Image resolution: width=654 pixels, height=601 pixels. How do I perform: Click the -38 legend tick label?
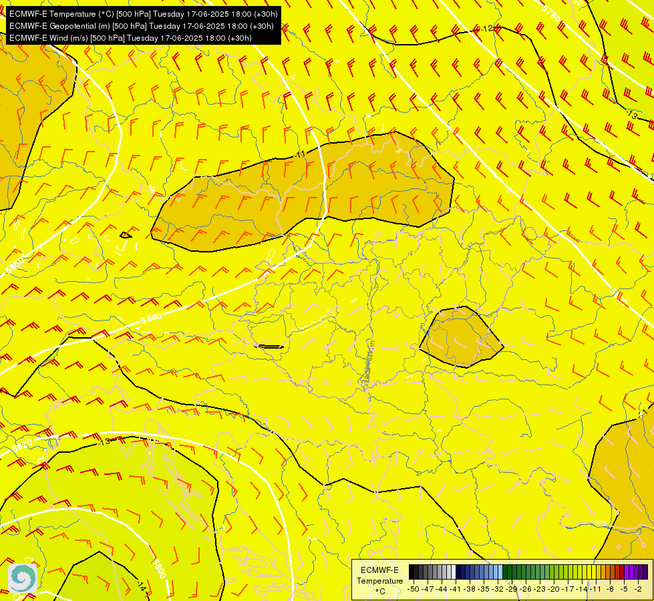pyautogui.click(x=470, y=589)
